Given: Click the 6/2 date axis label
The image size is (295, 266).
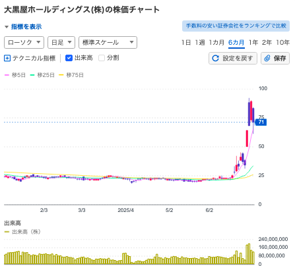Looking at the screenshot, I should (x=209, y=210).
